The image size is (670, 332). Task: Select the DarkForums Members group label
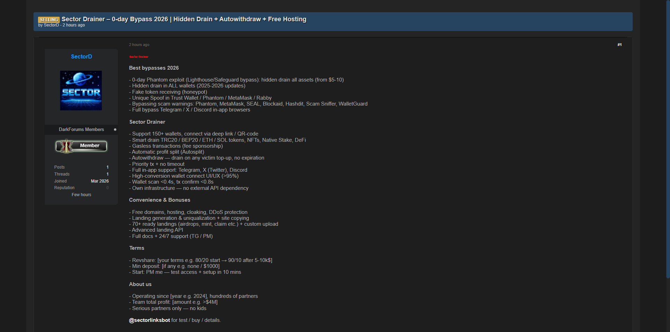(x=81, y=130)
